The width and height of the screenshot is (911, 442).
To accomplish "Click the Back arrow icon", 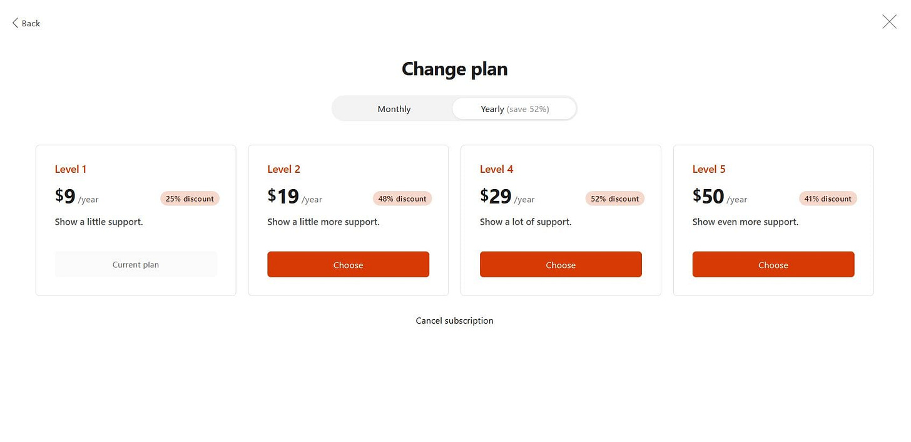I will pyautogui.click(x=14, y=23).
